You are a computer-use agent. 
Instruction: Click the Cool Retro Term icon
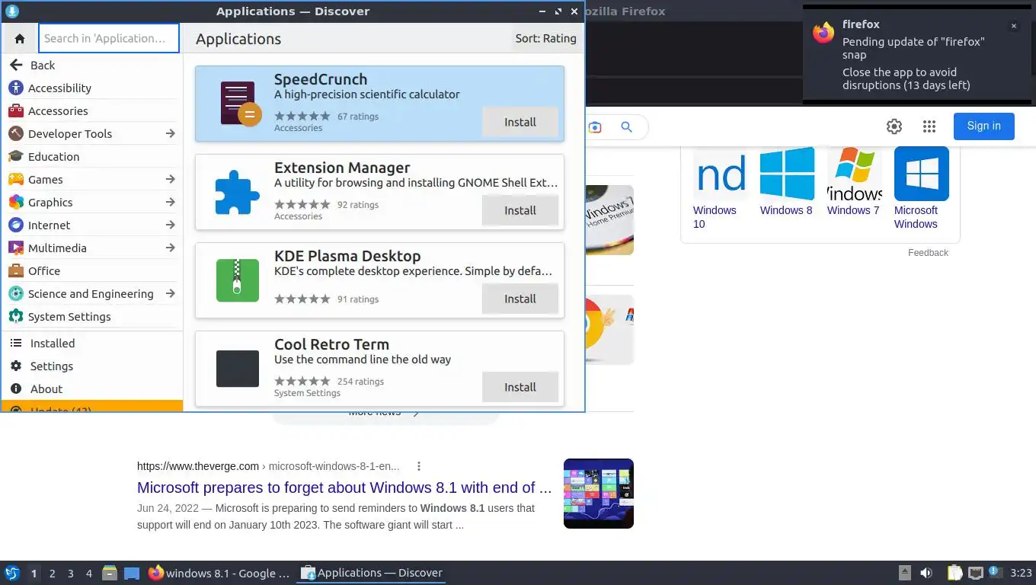[238, 369]
